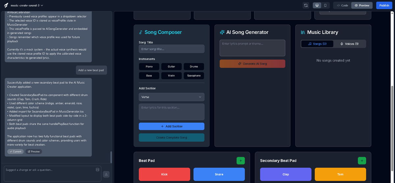Select the Preview tab in header
Image resolution: width=395 pixels, height=183 pixels.
point(362,5)
